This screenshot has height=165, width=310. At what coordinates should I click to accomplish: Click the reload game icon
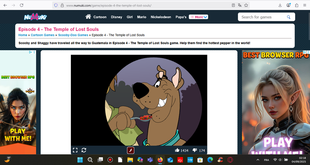84,150
